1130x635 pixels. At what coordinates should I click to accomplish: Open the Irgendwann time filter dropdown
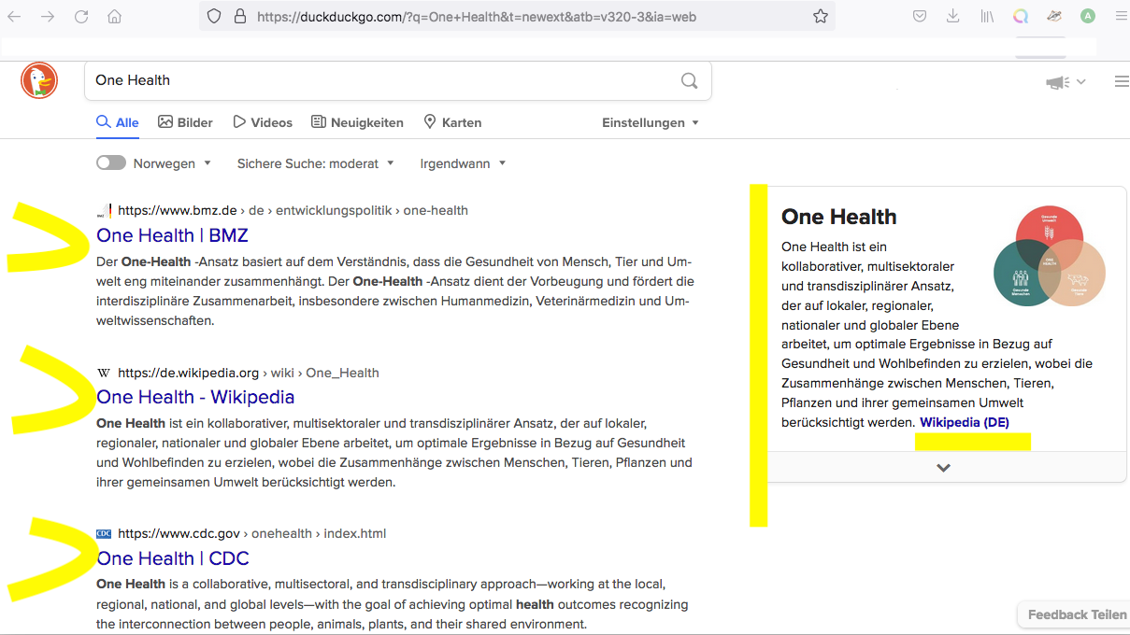(464, 163)
